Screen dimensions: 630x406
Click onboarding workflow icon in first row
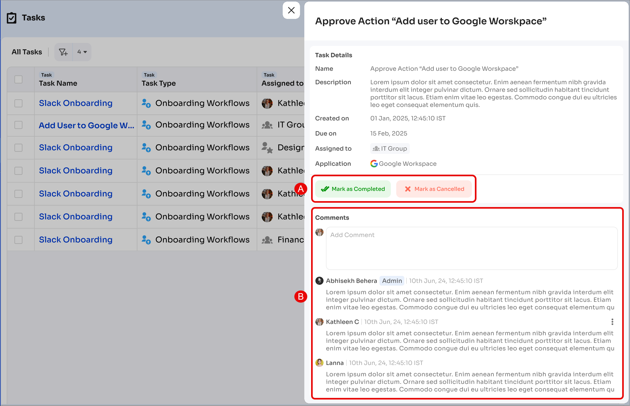tap(146, 103)
